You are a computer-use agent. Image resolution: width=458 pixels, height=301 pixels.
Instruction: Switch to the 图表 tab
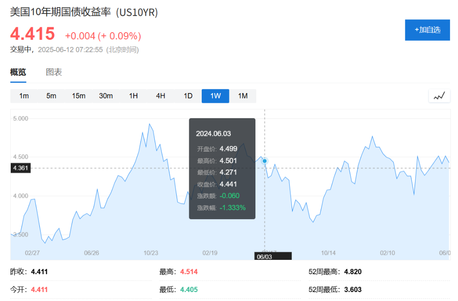pyautogui.click(x=54, y=72)
